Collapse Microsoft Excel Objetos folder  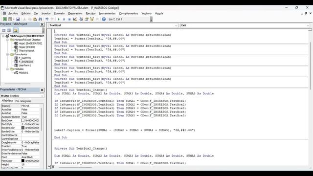click(7, 40)
